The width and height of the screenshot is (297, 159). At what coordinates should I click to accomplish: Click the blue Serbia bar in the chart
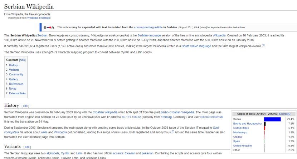(272, 119)
